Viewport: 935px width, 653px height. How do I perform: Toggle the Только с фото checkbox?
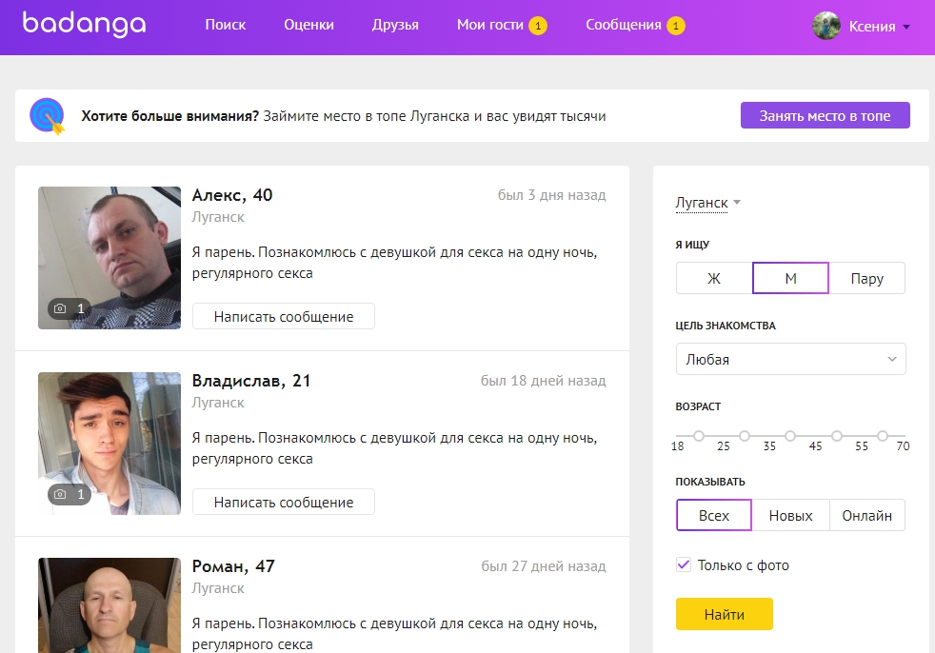[684, 564]
